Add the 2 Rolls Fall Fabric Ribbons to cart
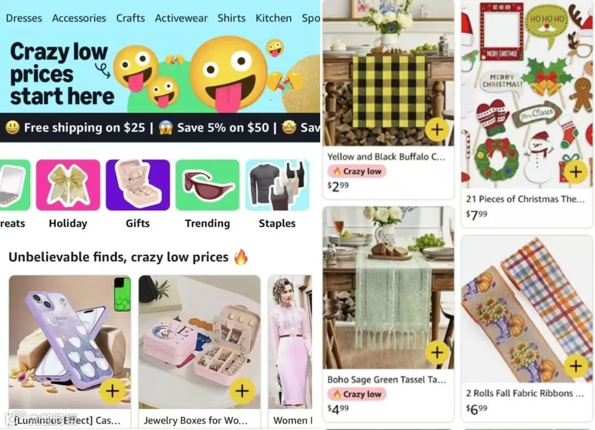 pos(576,366)
